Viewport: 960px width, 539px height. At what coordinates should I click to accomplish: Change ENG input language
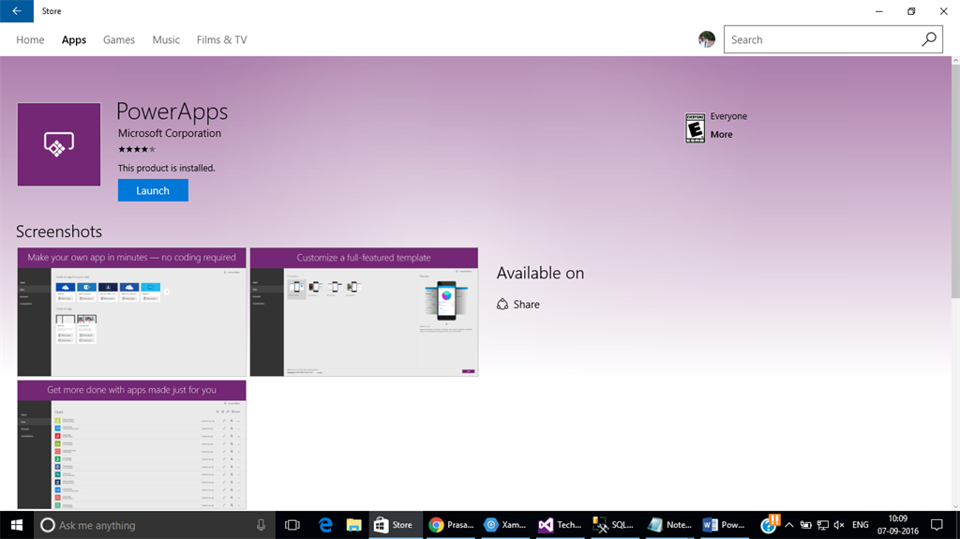[861, 525]
